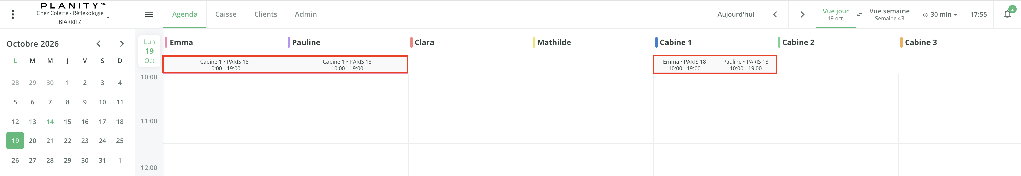This screenshot has width=1021, height=176.
Task: Go to previous day with header arrow
Action: pos(775,14)
